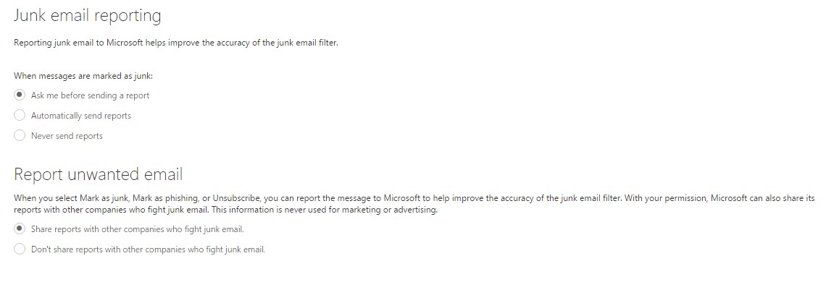The width and height of the screenshot is (826, 282).
Task: Choose the 'Don't share reports' radio button
Action: click(x=20, y=249)
